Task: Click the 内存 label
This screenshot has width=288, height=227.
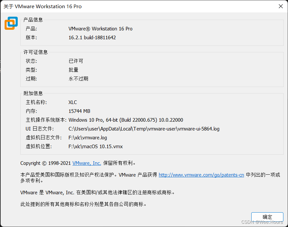Action: point(31,111)
